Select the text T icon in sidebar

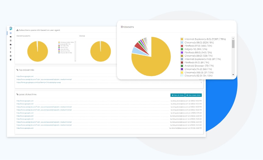pyautogui.click(x=11, y=48)
